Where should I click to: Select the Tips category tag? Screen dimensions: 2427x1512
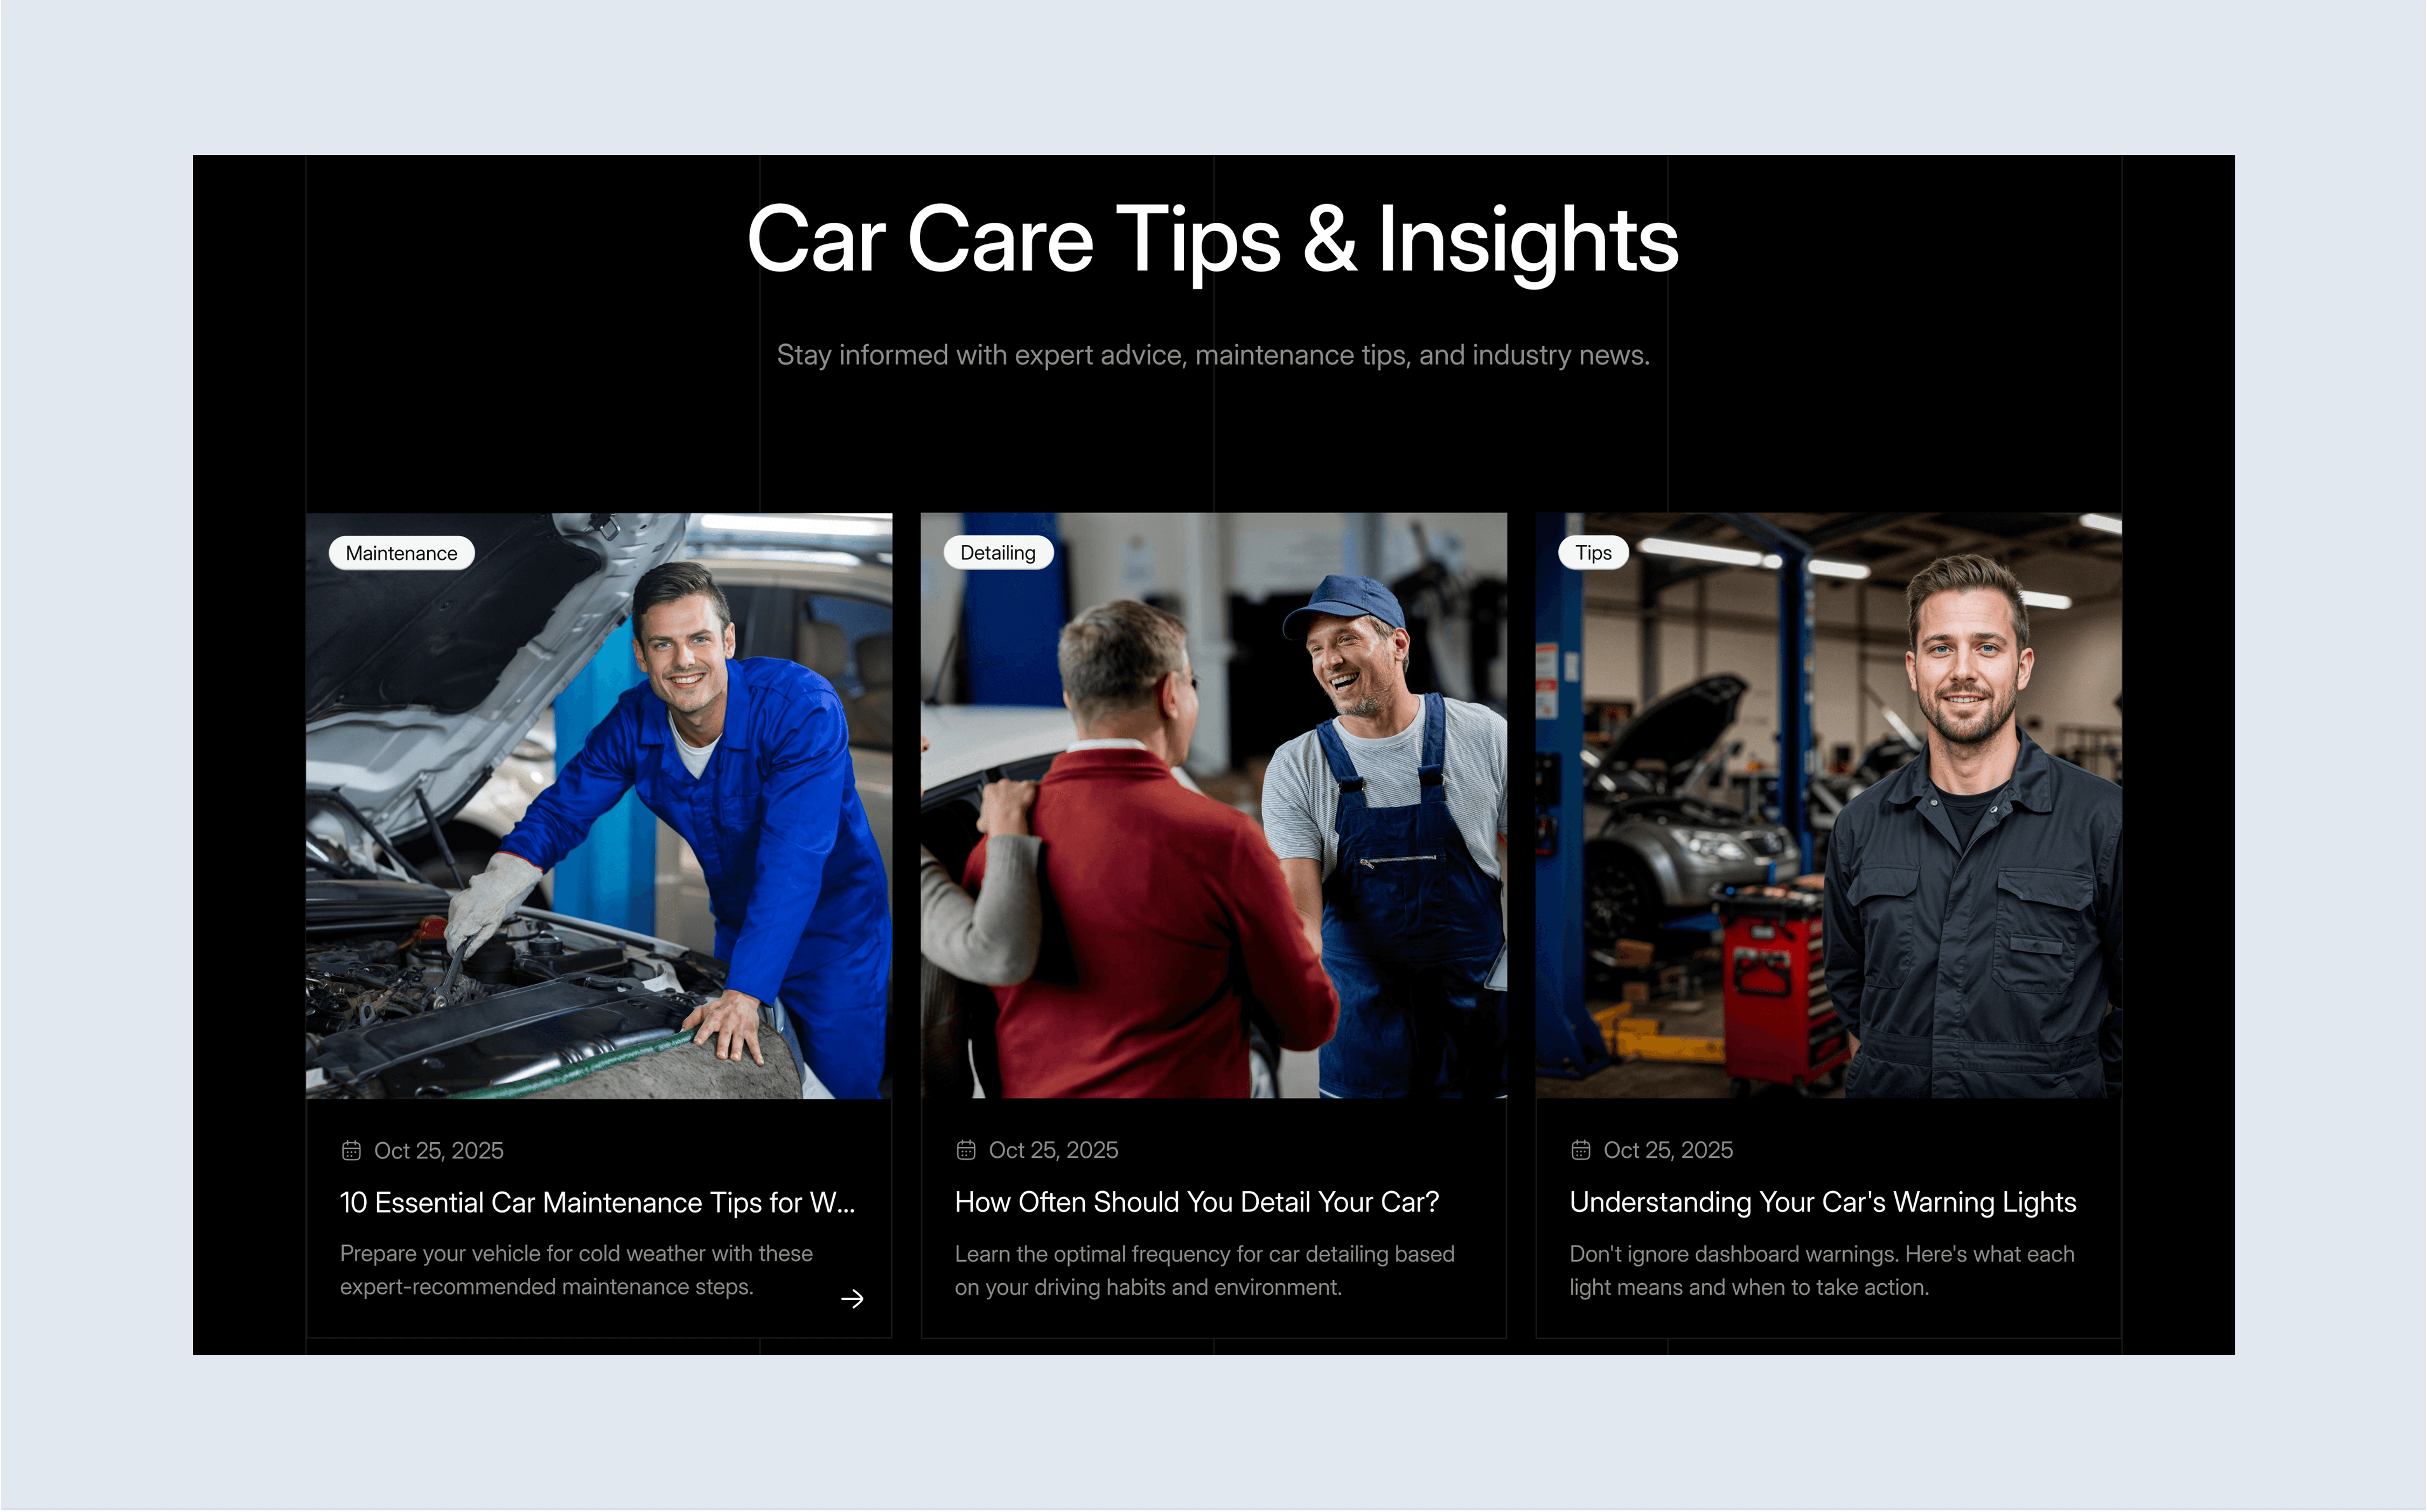point(1593,552)
